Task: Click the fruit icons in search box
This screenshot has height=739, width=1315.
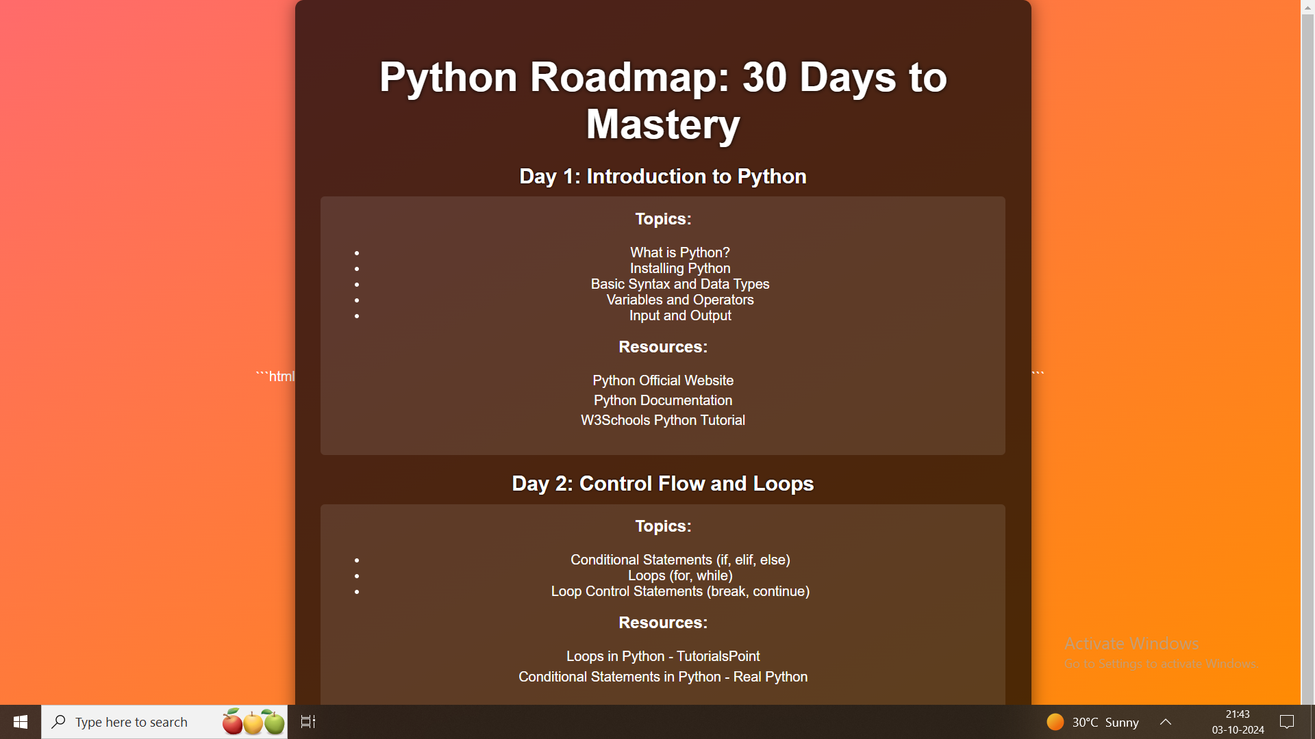Action: pyautogui.click(x=253, y=722)
